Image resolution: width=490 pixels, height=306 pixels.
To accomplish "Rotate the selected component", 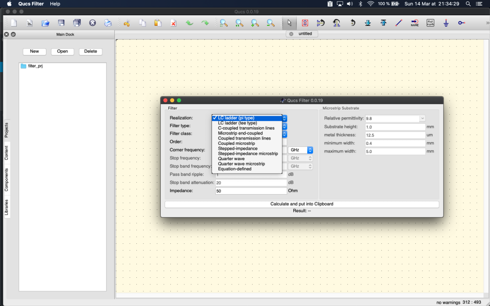I will coord(352,23).
